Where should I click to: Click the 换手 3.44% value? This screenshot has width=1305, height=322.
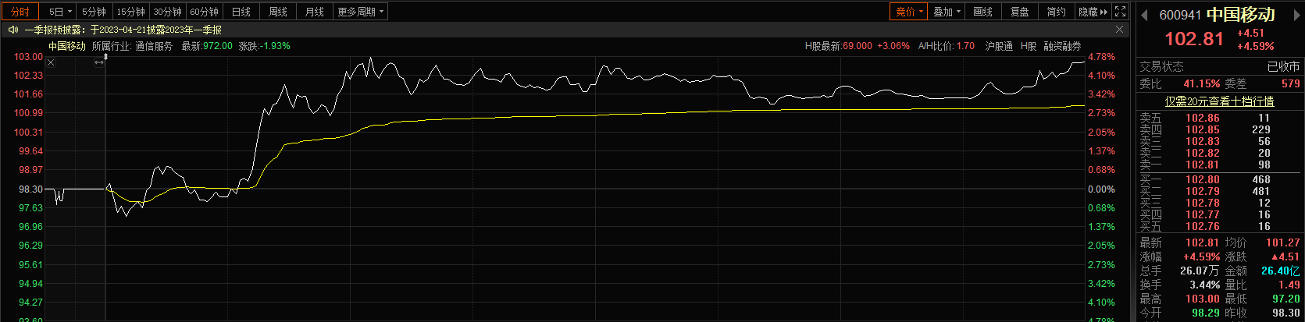click(1204, 285)
